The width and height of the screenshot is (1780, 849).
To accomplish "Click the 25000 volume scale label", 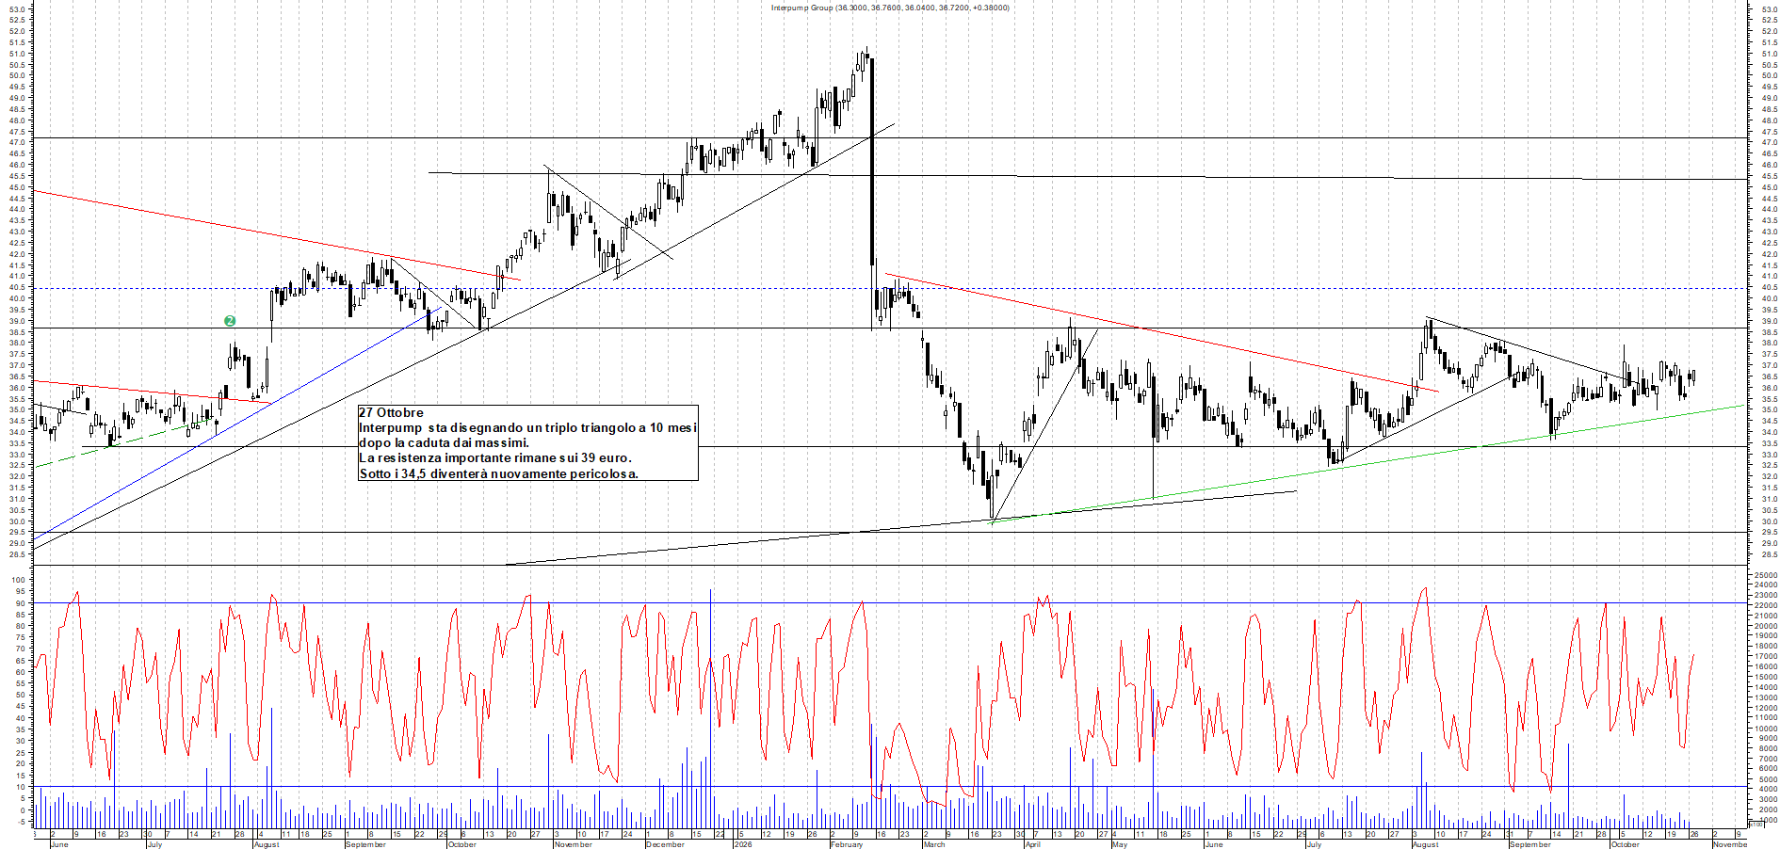I will (1767, 574).
